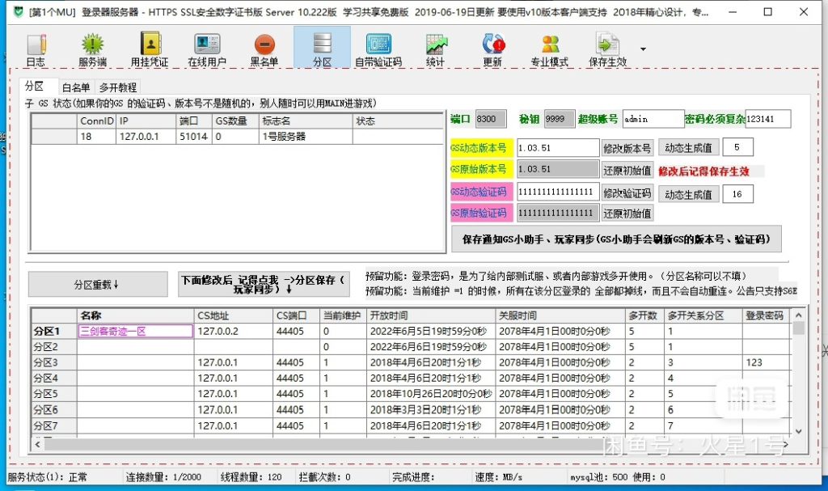Click the down arrow of the table's vertical scrollbar
The height and width of the screenshot is (491, 828).
click(x=799, y=431)
